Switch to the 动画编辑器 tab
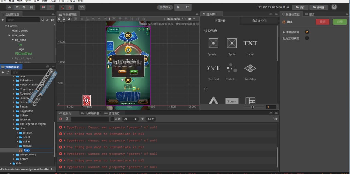The width and height of the screenshot is (350, 174). coord(90,113)
